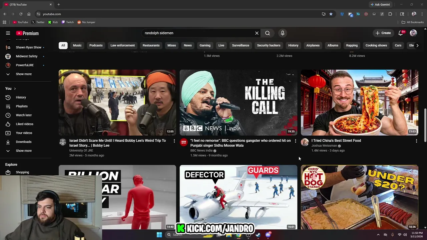Select the Cooking shows filter chip
Screen dimensions: 427x240
pos(376,45)
